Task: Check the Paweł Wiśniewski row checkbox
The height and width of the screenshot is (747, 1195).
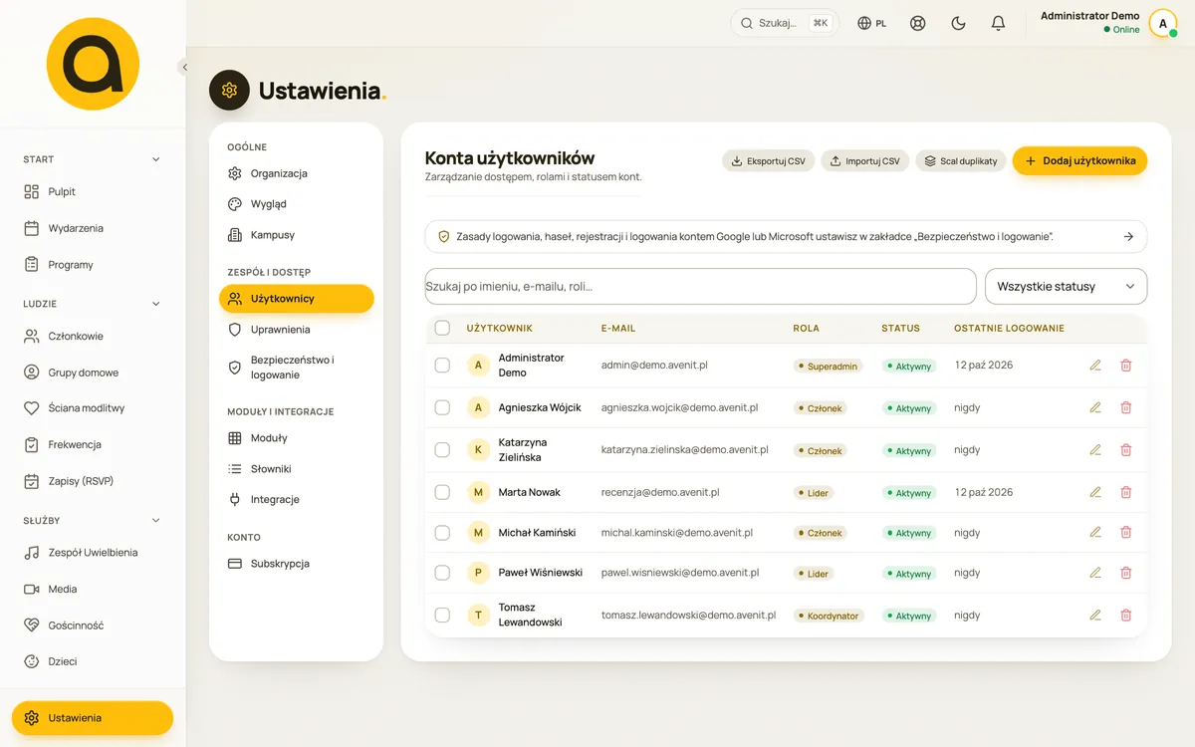Action: coord(442,573)
